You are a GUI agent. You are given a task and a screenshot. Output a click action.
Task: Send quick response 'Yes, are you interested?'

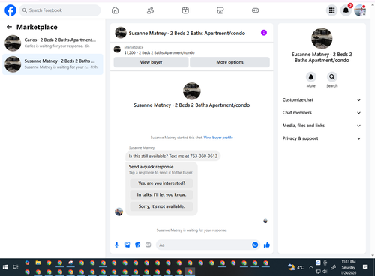pos(161,183)
